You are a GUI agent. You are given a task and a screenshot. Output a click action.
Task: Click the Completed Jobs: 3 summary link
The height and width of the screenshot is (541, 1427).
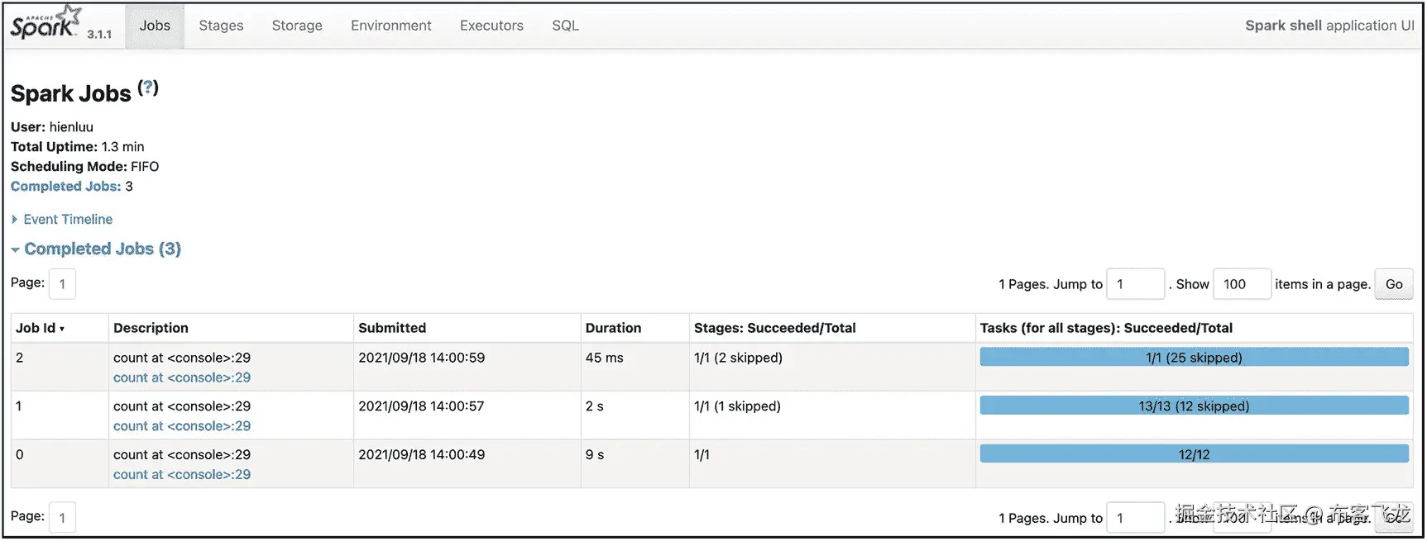tap(65, 187)
